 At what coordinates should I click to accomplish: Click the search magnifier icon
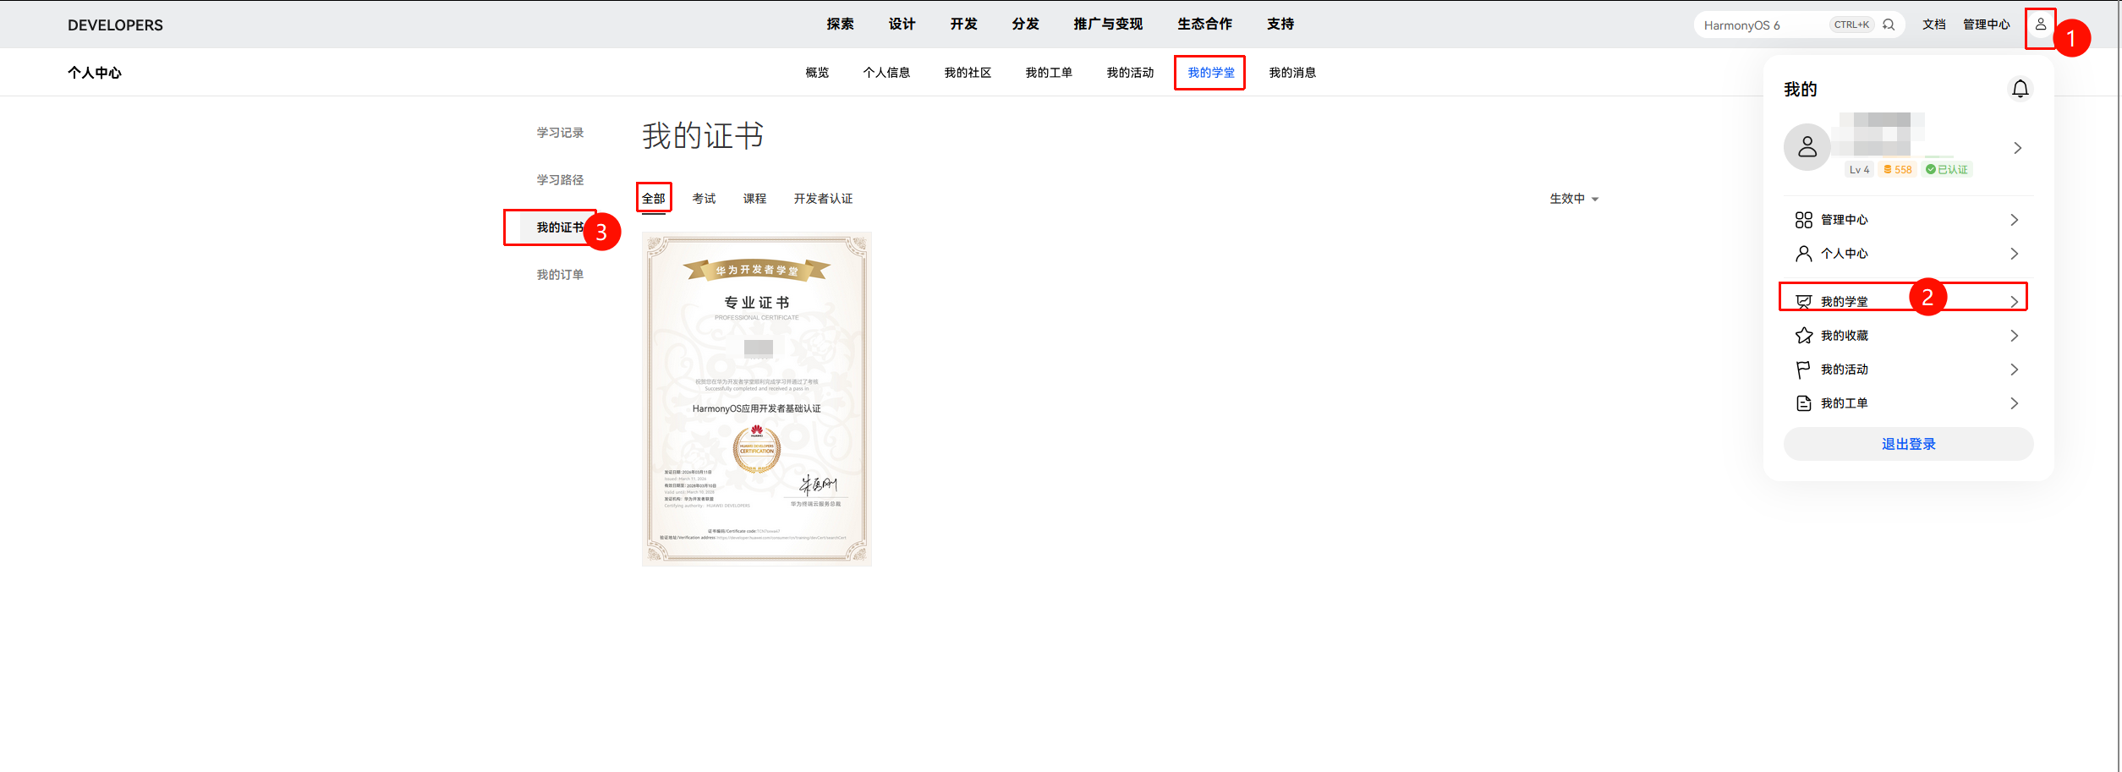[1889, 25]
